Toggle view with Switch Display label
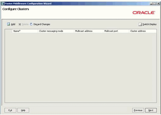 (150, 24)
